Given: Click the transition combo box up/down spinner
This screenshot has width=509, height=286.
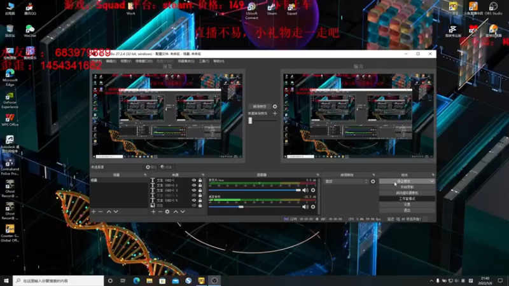Looking at the screenshot, I should click(366, 182).
